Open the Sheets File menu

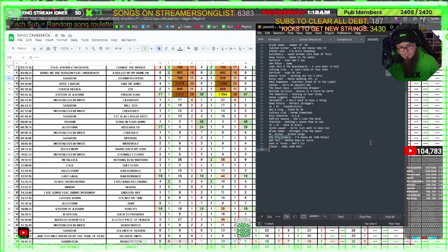click(x=20, y=40)
